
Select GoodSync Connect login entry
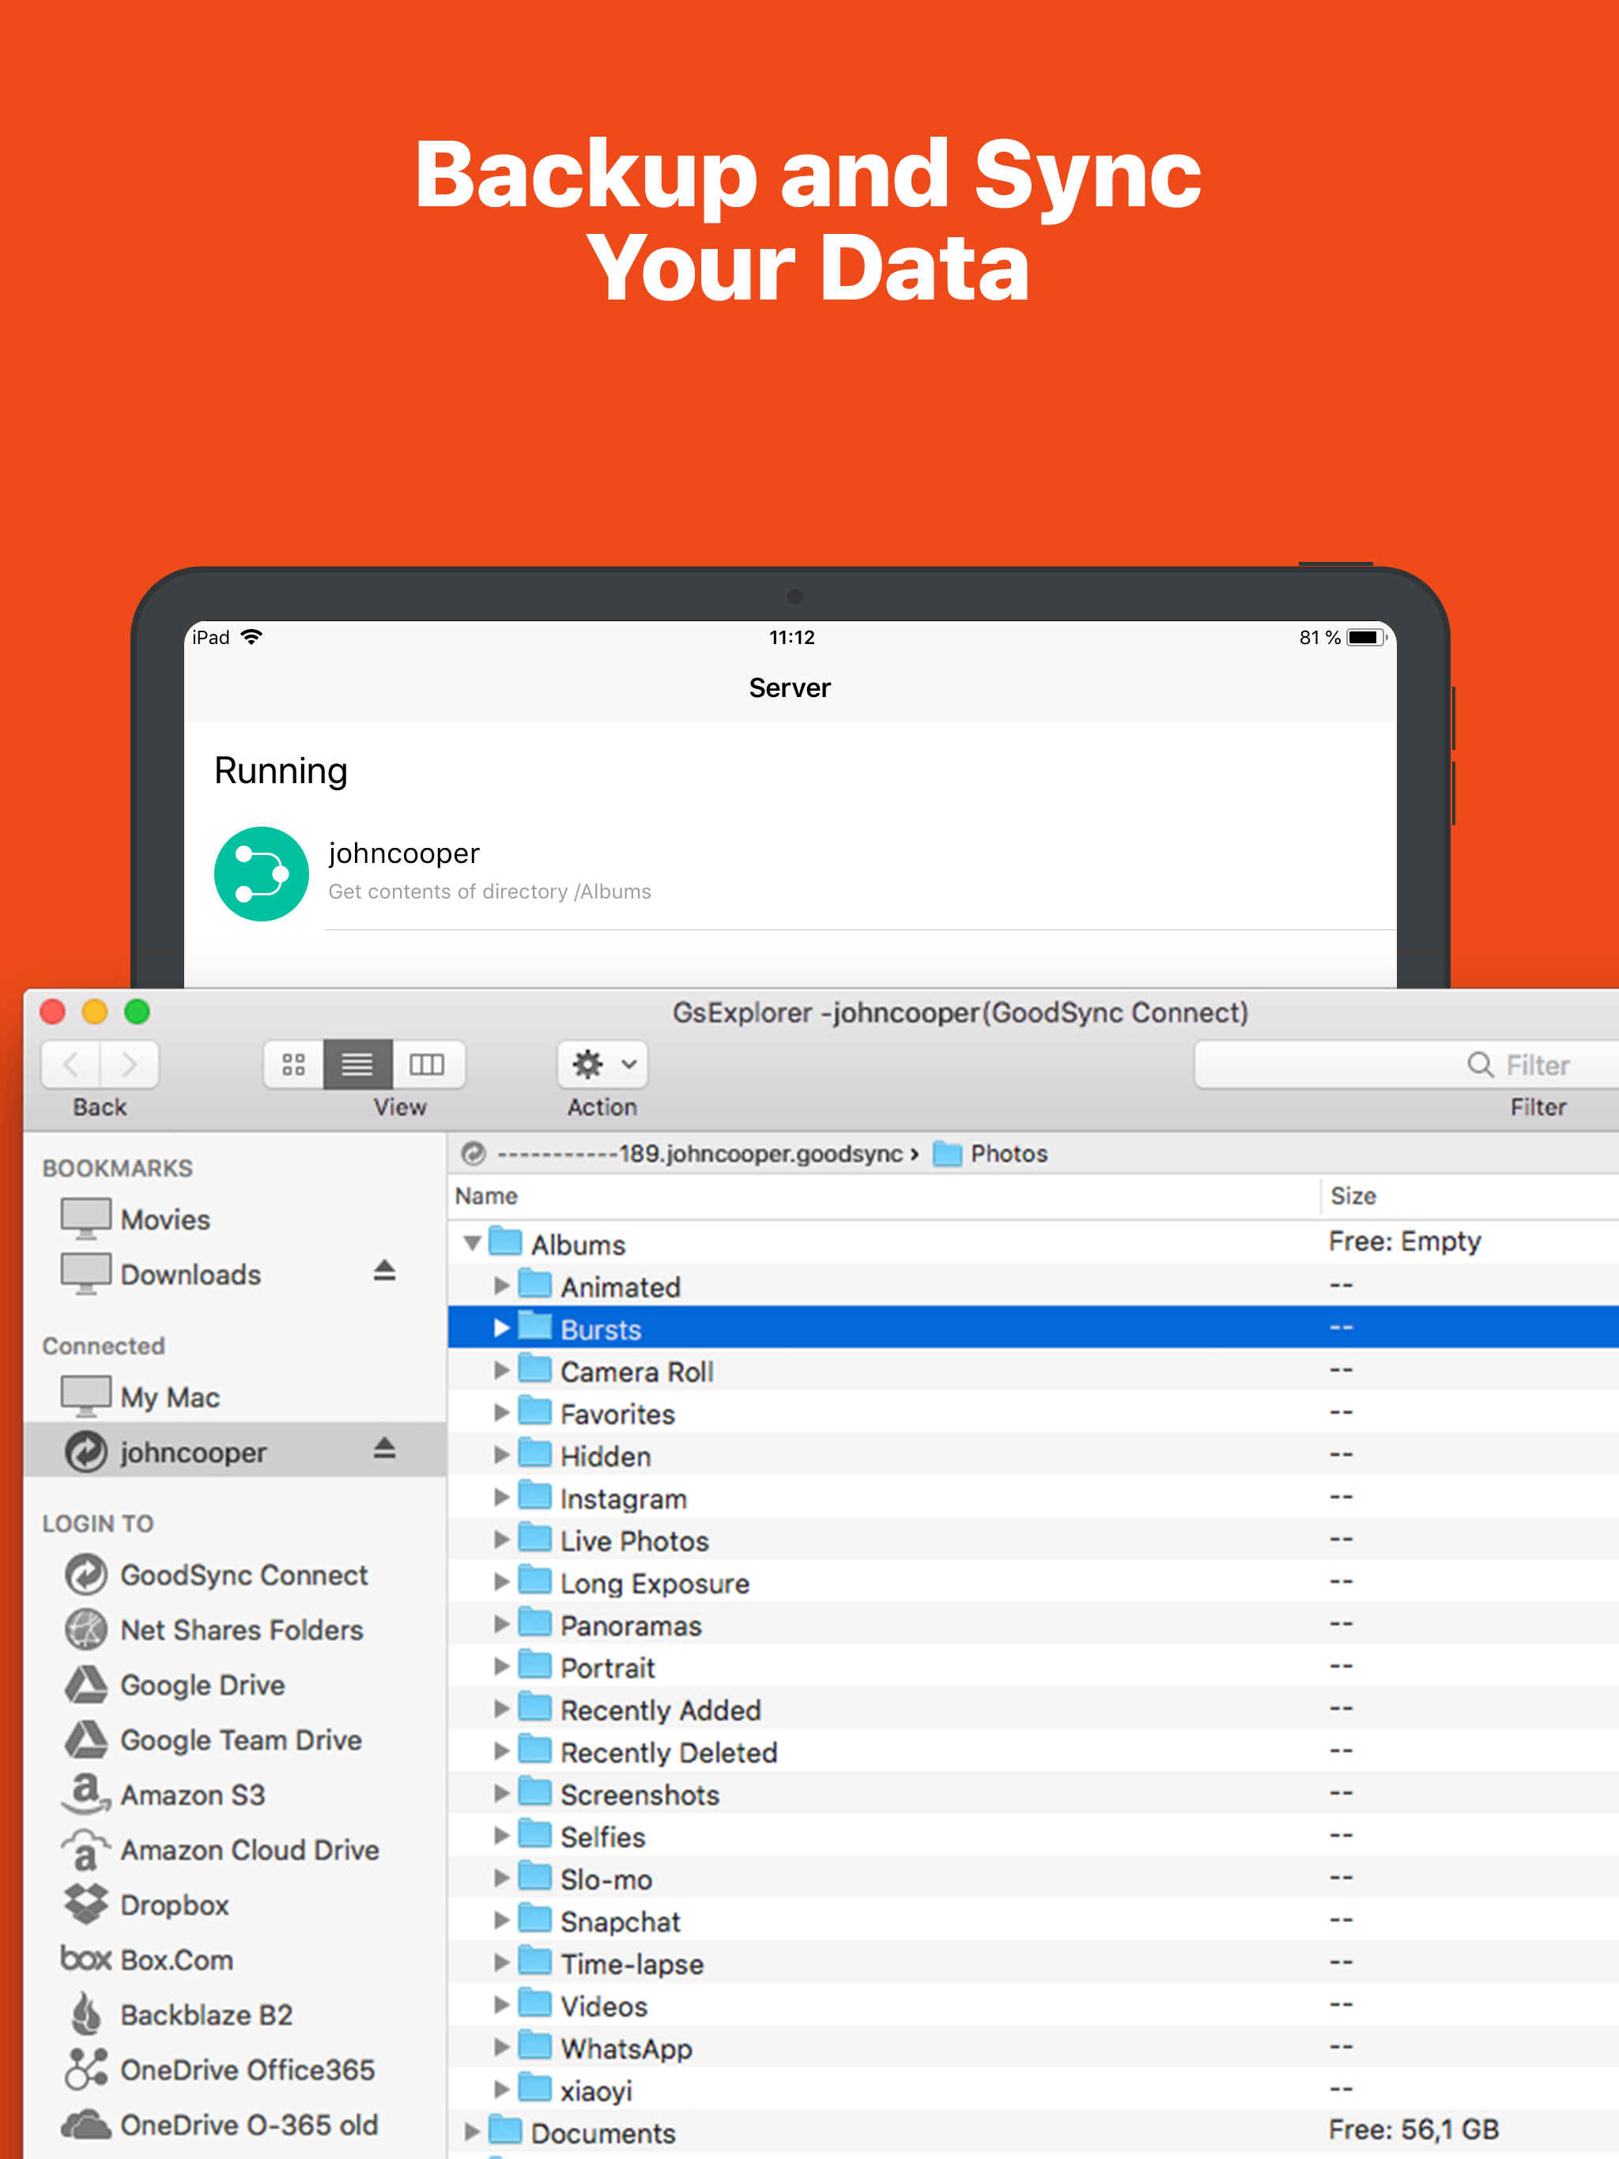pyautogui.click(x=243, y=1575)
